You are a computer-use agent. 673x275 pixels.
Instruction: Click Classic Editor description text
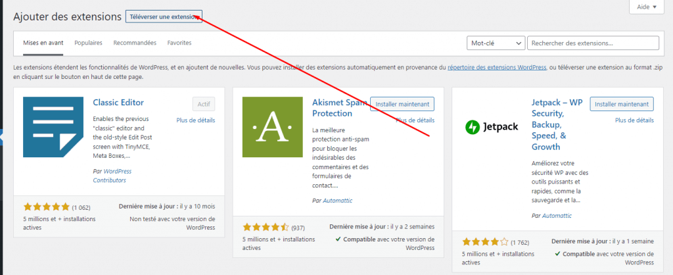(x=123, y=137)
